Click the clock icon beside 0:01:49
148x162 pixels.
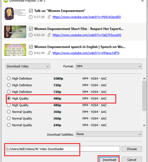31,53
